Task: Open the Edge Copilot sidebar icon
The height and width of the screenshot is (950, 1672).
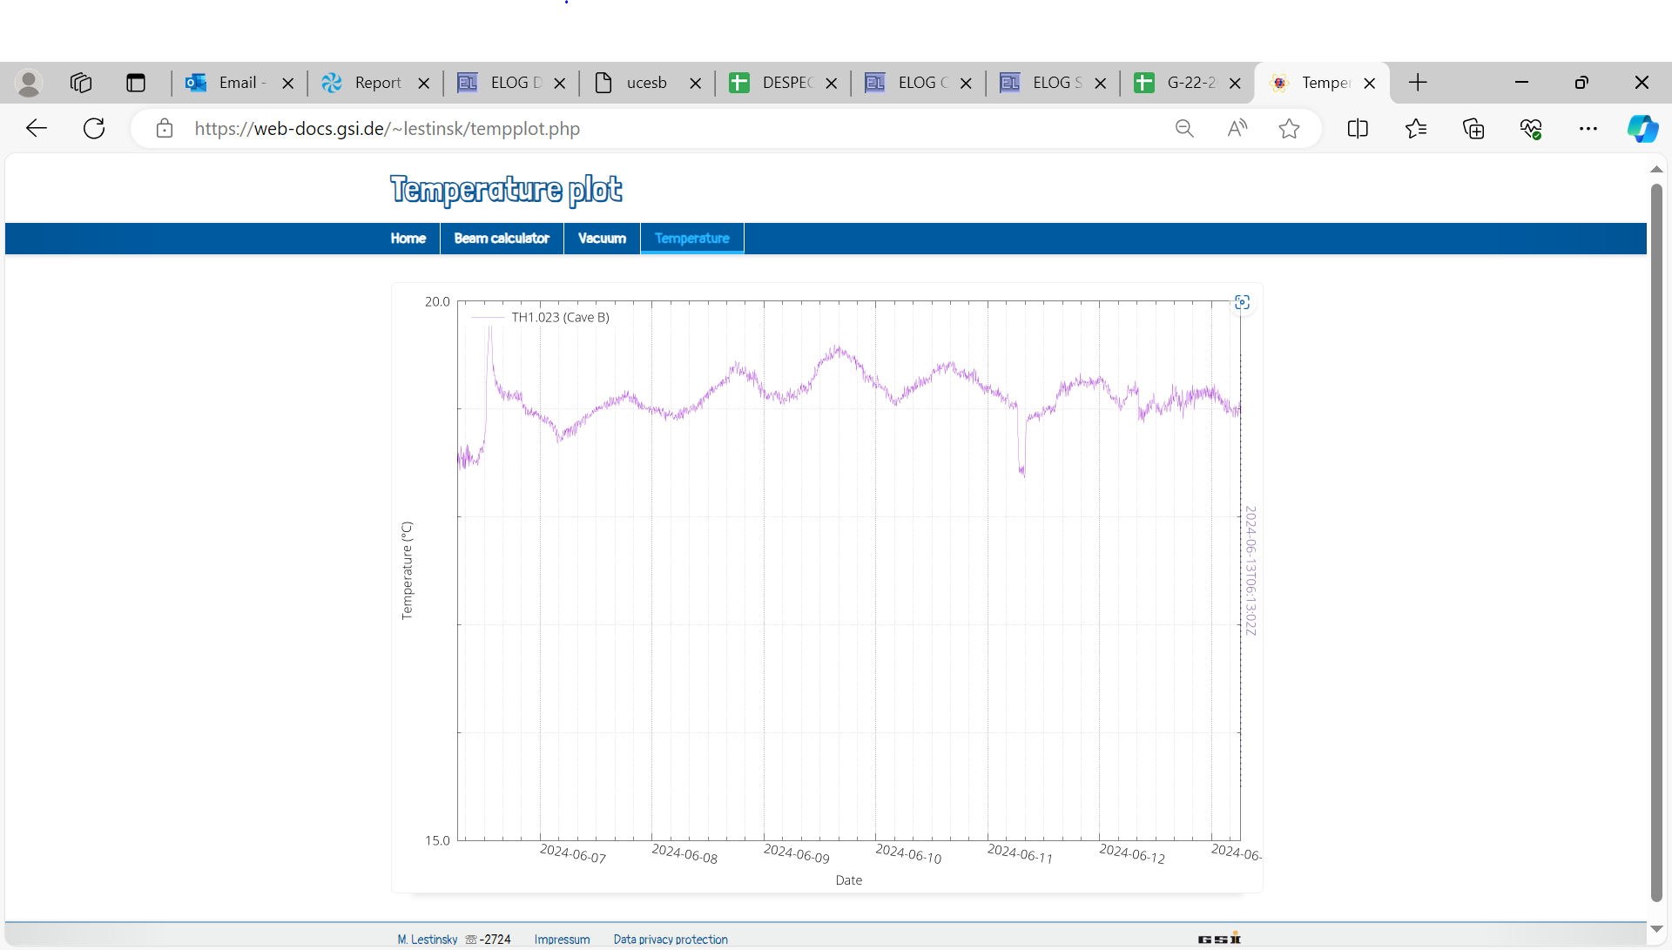Action: coord(1642,129)
